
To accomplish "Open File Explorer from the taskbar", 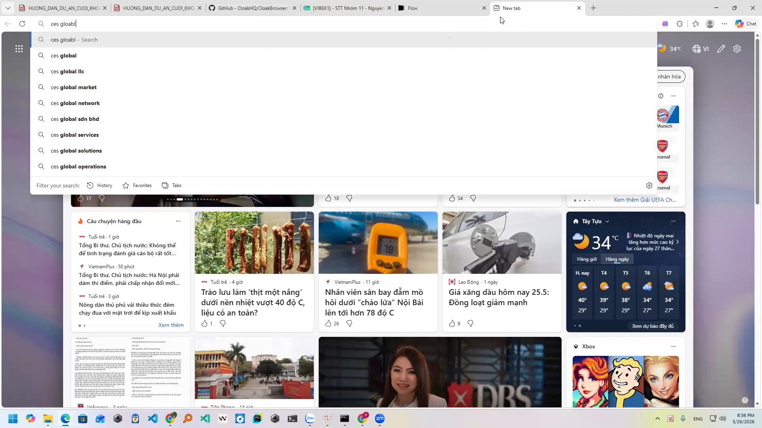I will pyautogui.click(x=48, y=418).
